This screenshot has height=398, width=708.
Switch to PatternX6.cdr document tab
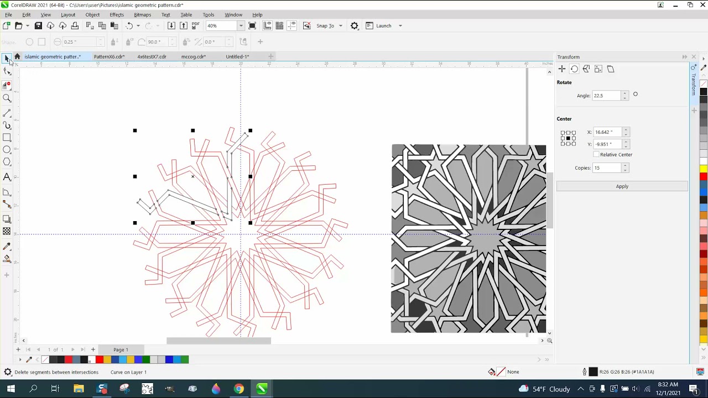[109, 56]
